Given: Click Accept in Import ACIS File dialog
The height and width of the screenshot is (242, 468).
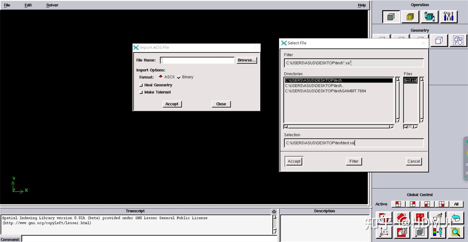Looking at the screenshot, I should [x=172, y=104].
